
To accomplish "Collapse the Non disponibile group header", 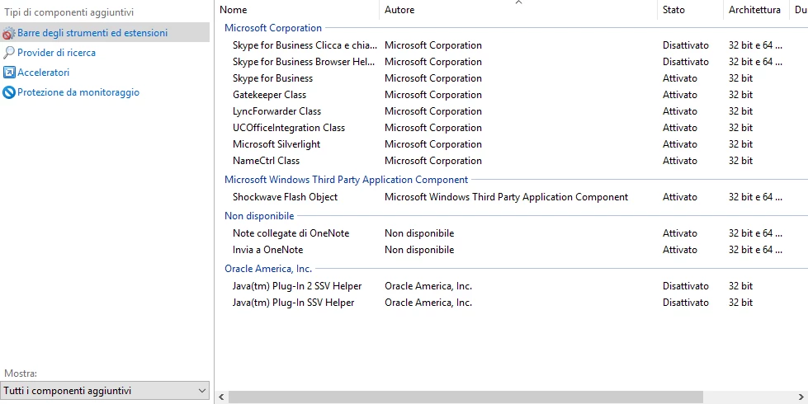I will click(x=259, y=216).
